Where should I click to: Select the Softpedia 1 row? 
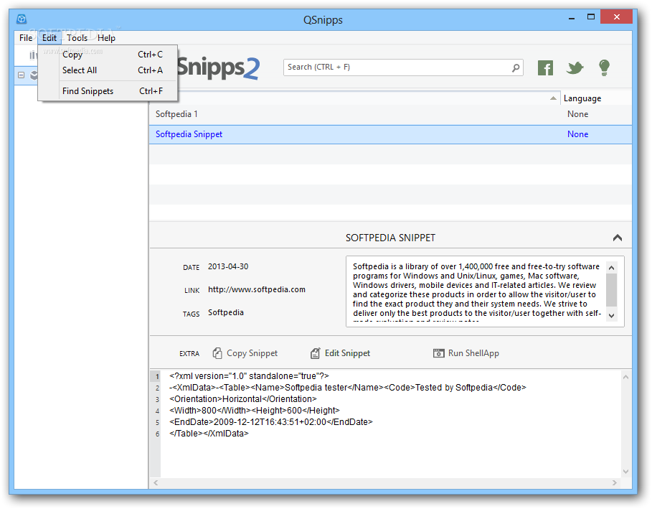(390, 114)
